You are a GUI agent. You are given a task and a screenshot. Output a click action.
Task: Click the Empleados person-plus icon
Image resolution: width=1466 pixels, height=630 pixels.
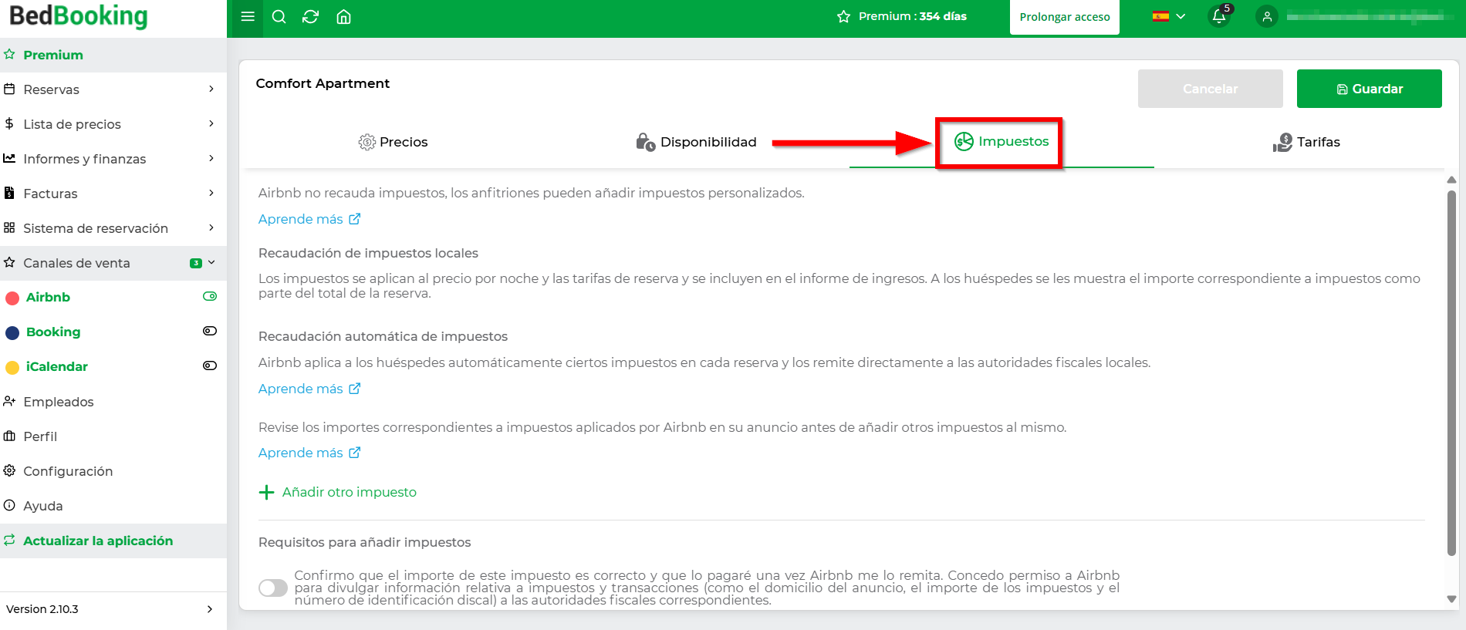click(x=9, y=401)
